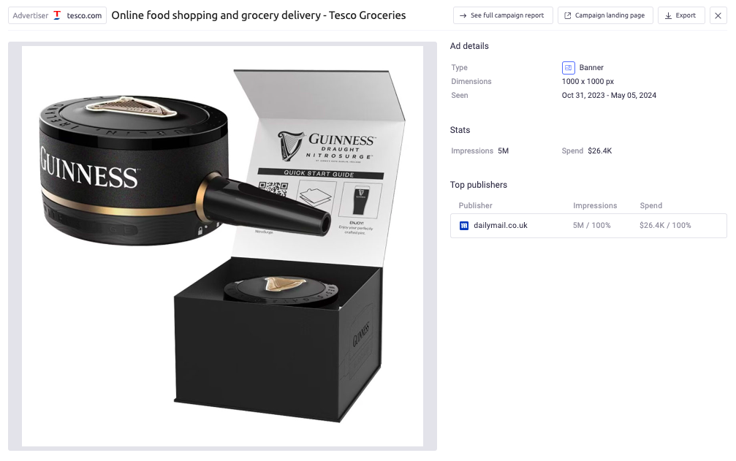Click the Guinness Nitrosurge ad image
Screen dimensions: 736x461
click(x=222, y=246)
